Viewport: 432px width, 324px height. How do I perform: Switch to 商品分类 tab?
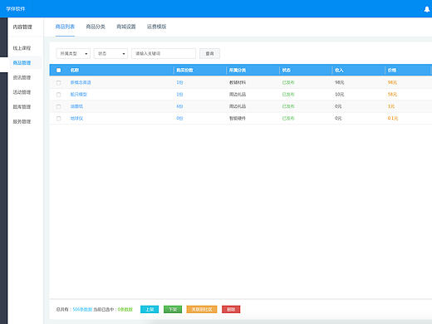96,27
